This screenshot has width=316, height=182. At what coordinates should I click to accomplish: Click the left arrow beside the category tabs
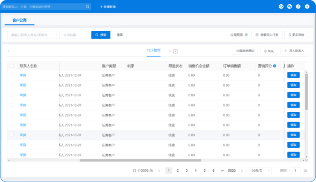[9, 51]
